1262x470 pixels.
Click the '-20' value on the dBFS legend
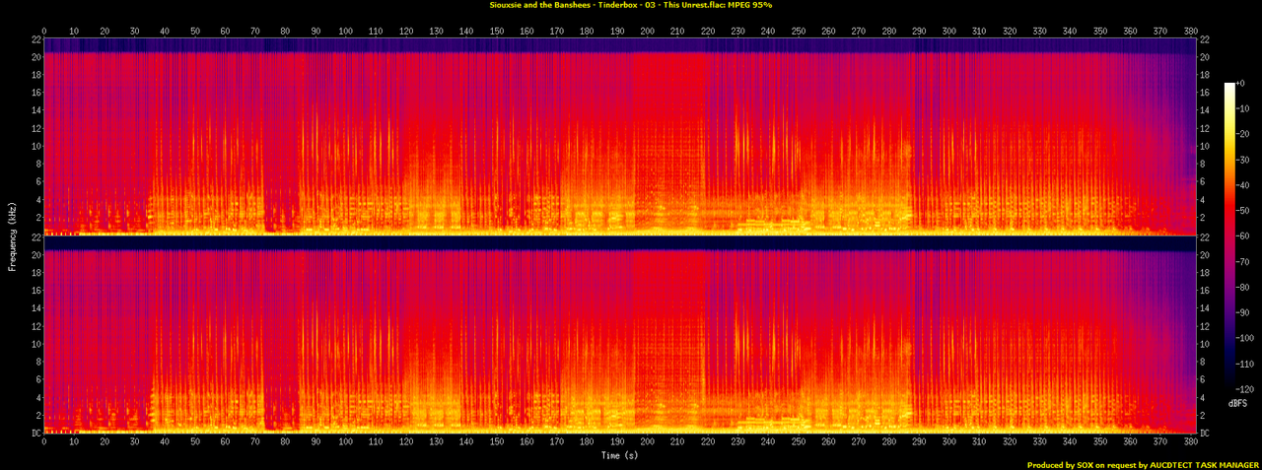[1242, 134]
